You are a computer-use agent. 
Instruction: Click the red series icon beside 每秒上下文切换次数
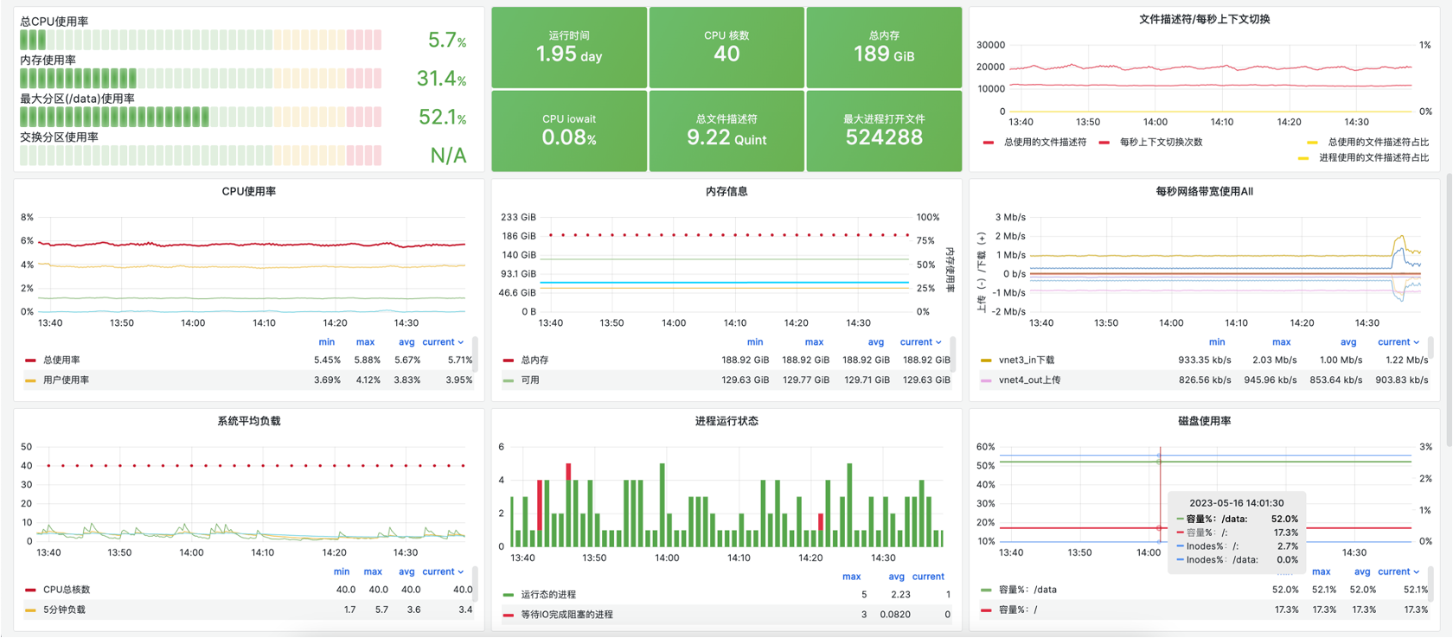tap(1104, 143)
